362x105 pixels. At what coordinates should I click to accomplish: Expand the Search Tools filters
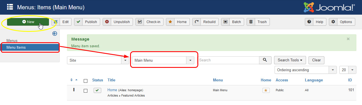[290, 60]
